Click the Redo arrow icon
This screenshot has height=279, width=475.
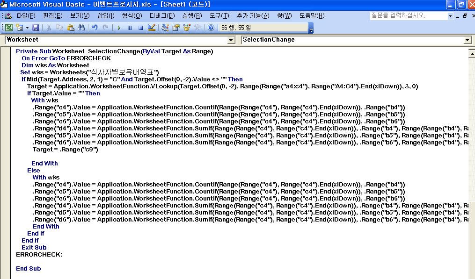pos(105,28)
